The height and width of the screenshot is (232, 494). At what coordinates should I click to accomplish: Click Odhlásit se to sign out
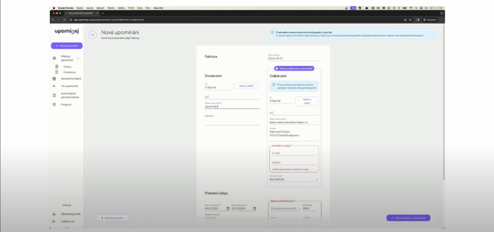pyautogui.click(x=68, y=221)
